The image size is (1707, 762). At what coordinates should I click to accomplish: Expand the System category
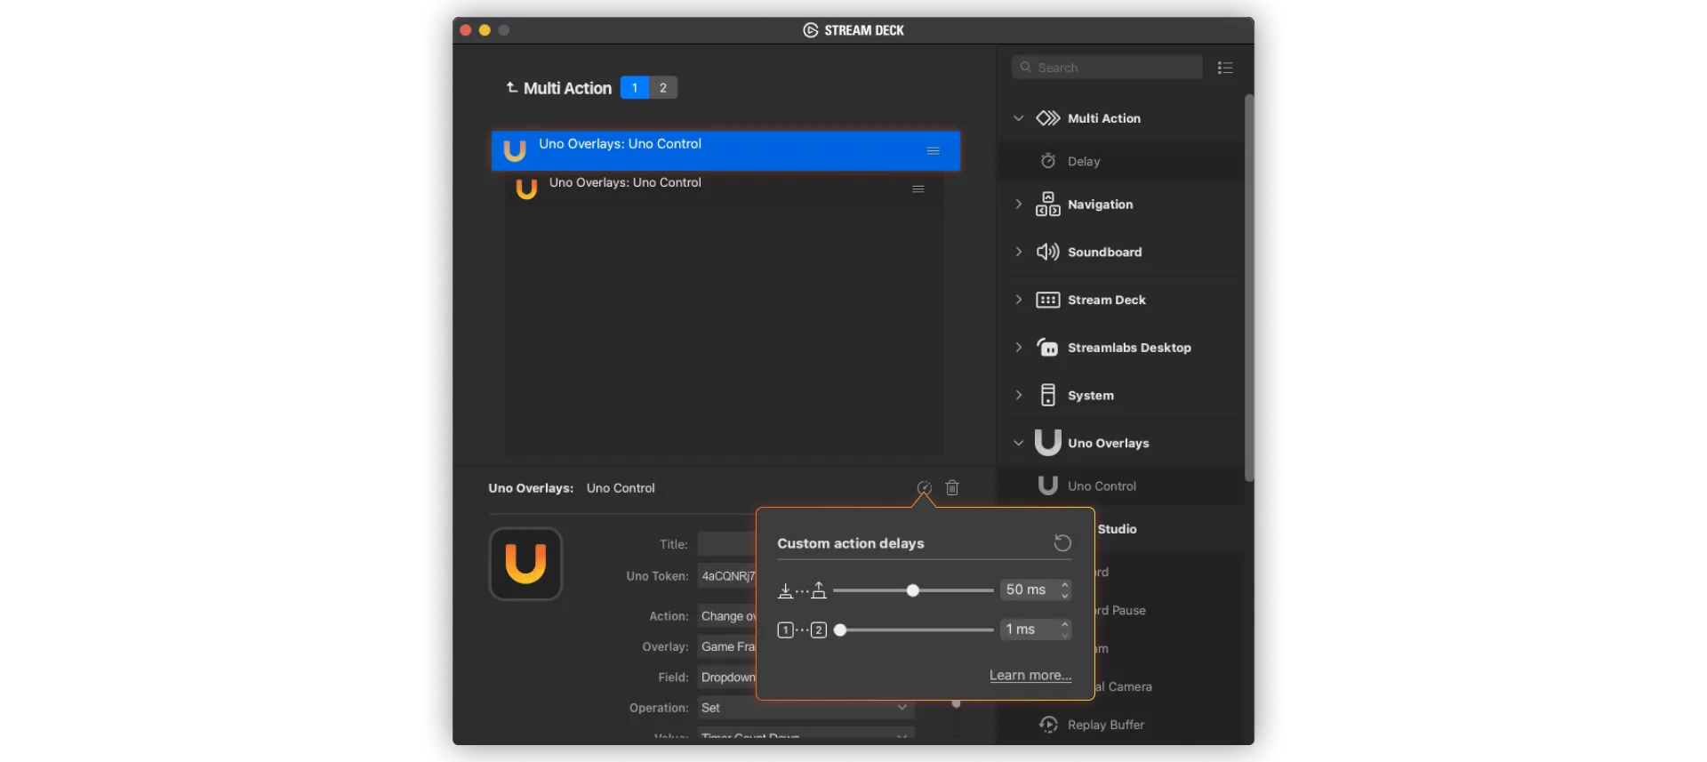(1019, 396)
